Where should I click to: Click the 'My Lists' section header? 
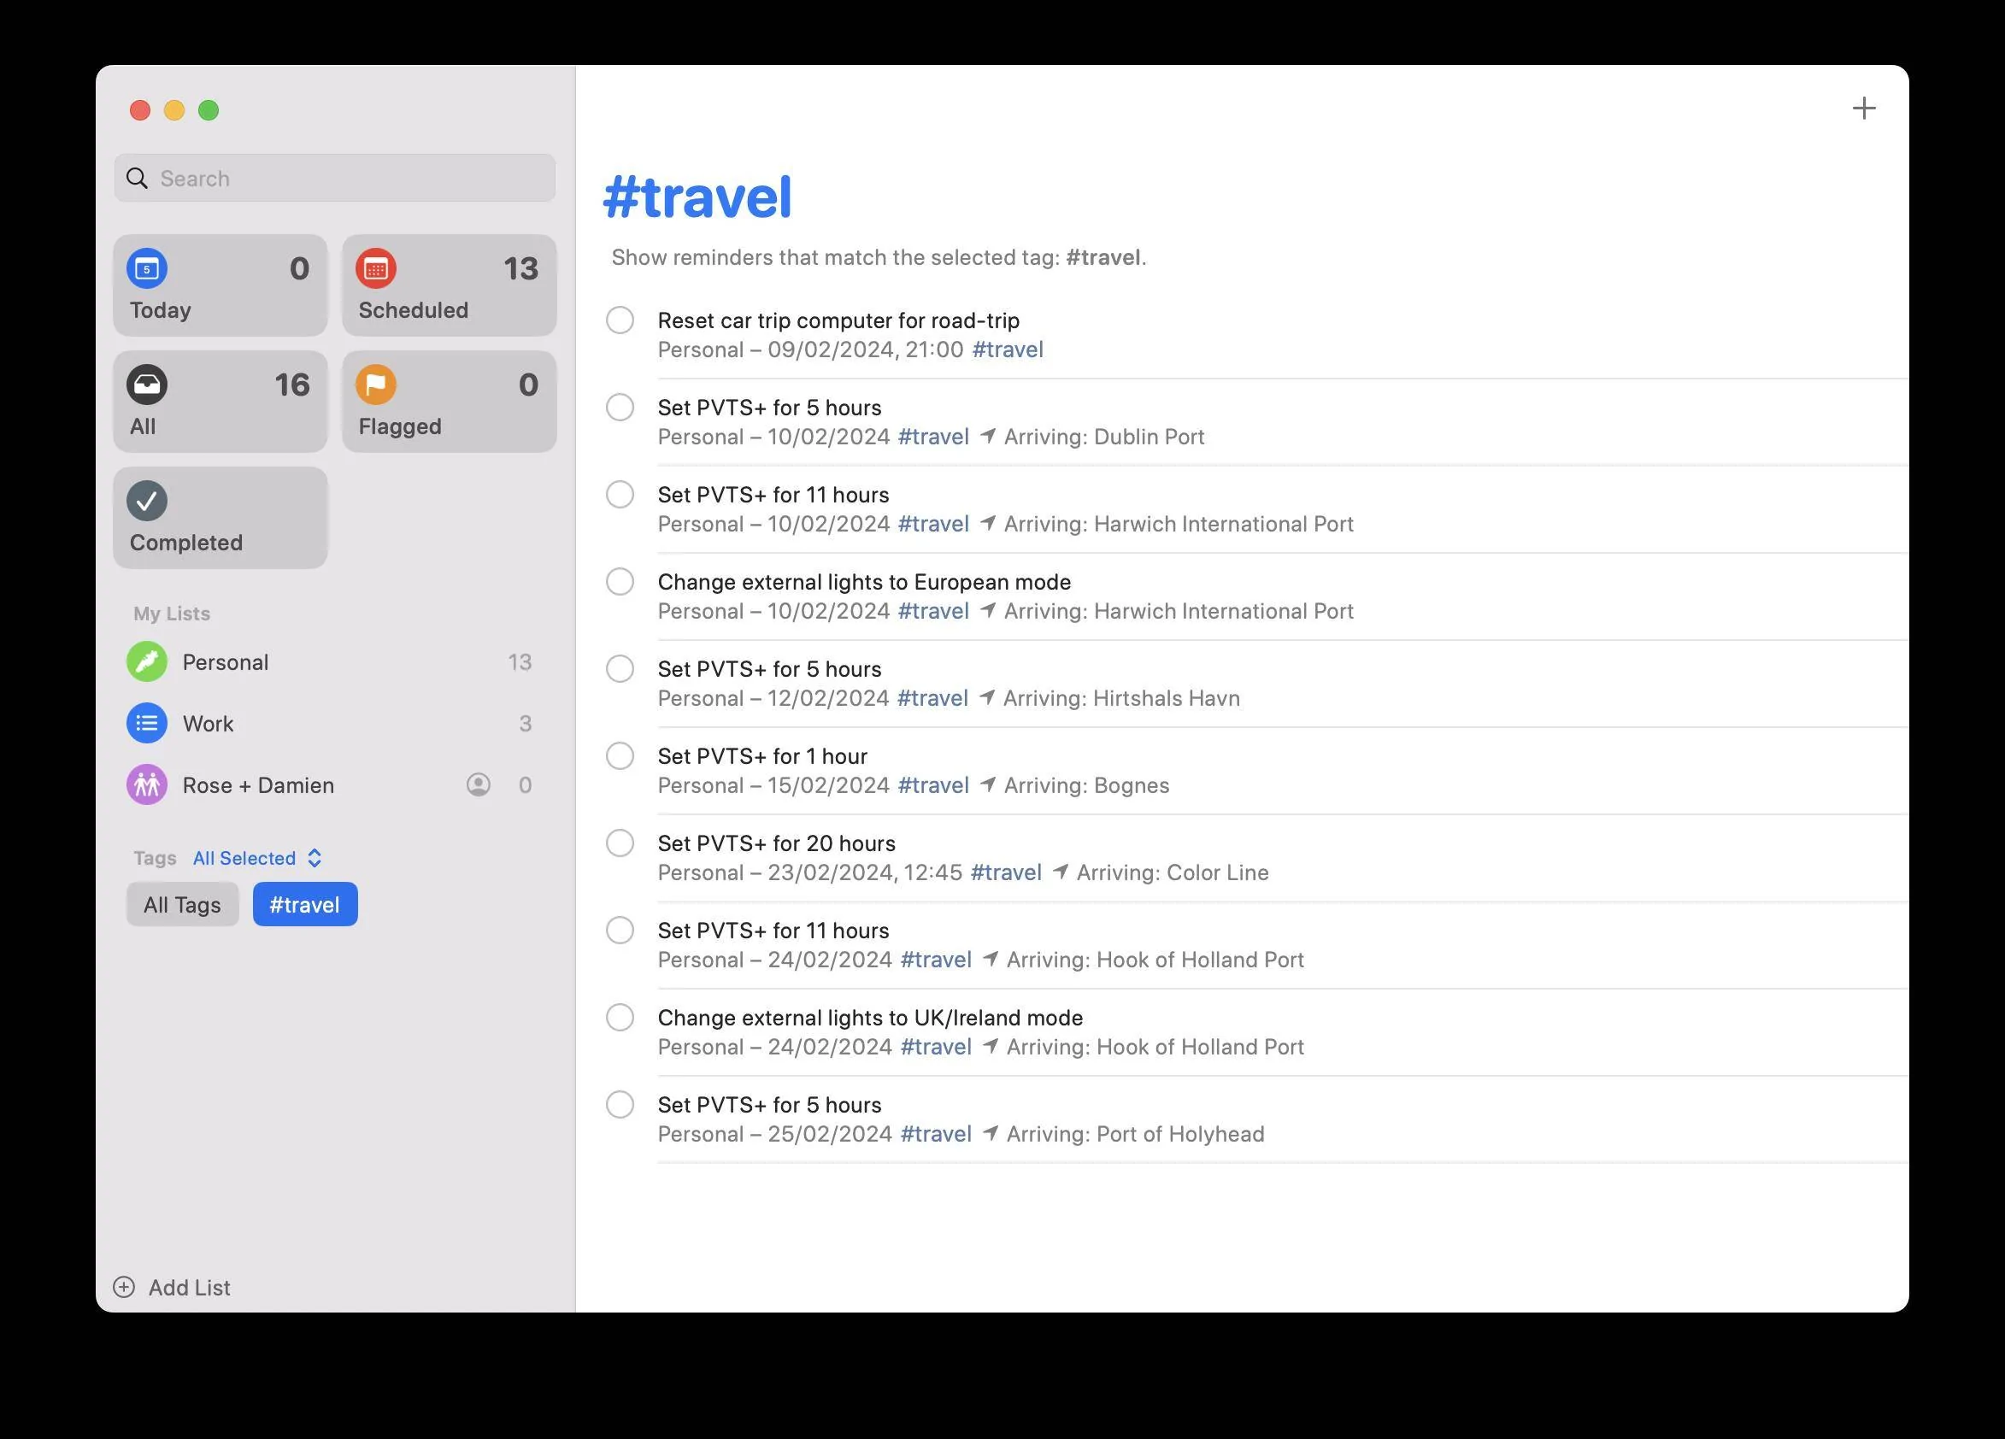(172, 614)
